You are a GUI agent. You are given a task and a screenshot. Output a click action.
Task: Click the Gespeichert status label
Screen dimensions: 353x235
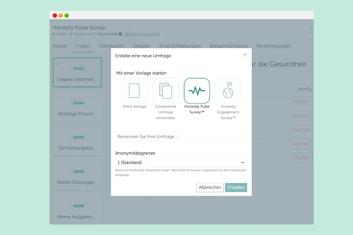click(84, 34)
